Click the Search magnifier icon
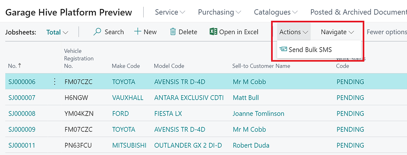This screenshot has width=407, height=155. click(97, 32)
